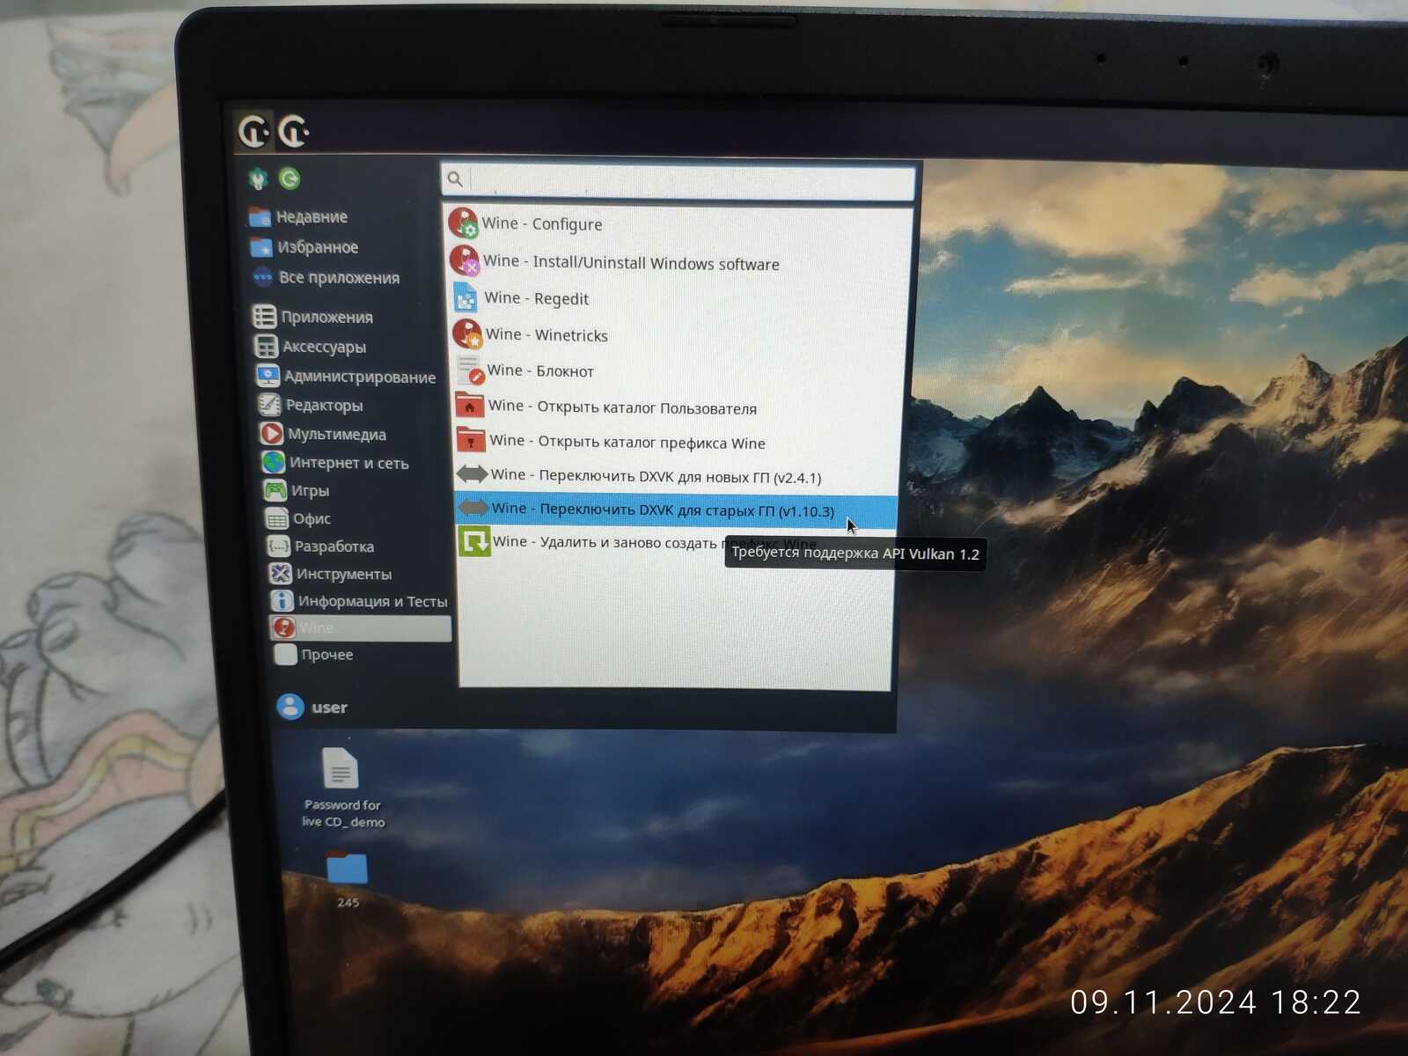Screen dimensions: 1408x1056
Task: Select the Password for live CD_demo desktop file
Action: click(x=341, y=788)
